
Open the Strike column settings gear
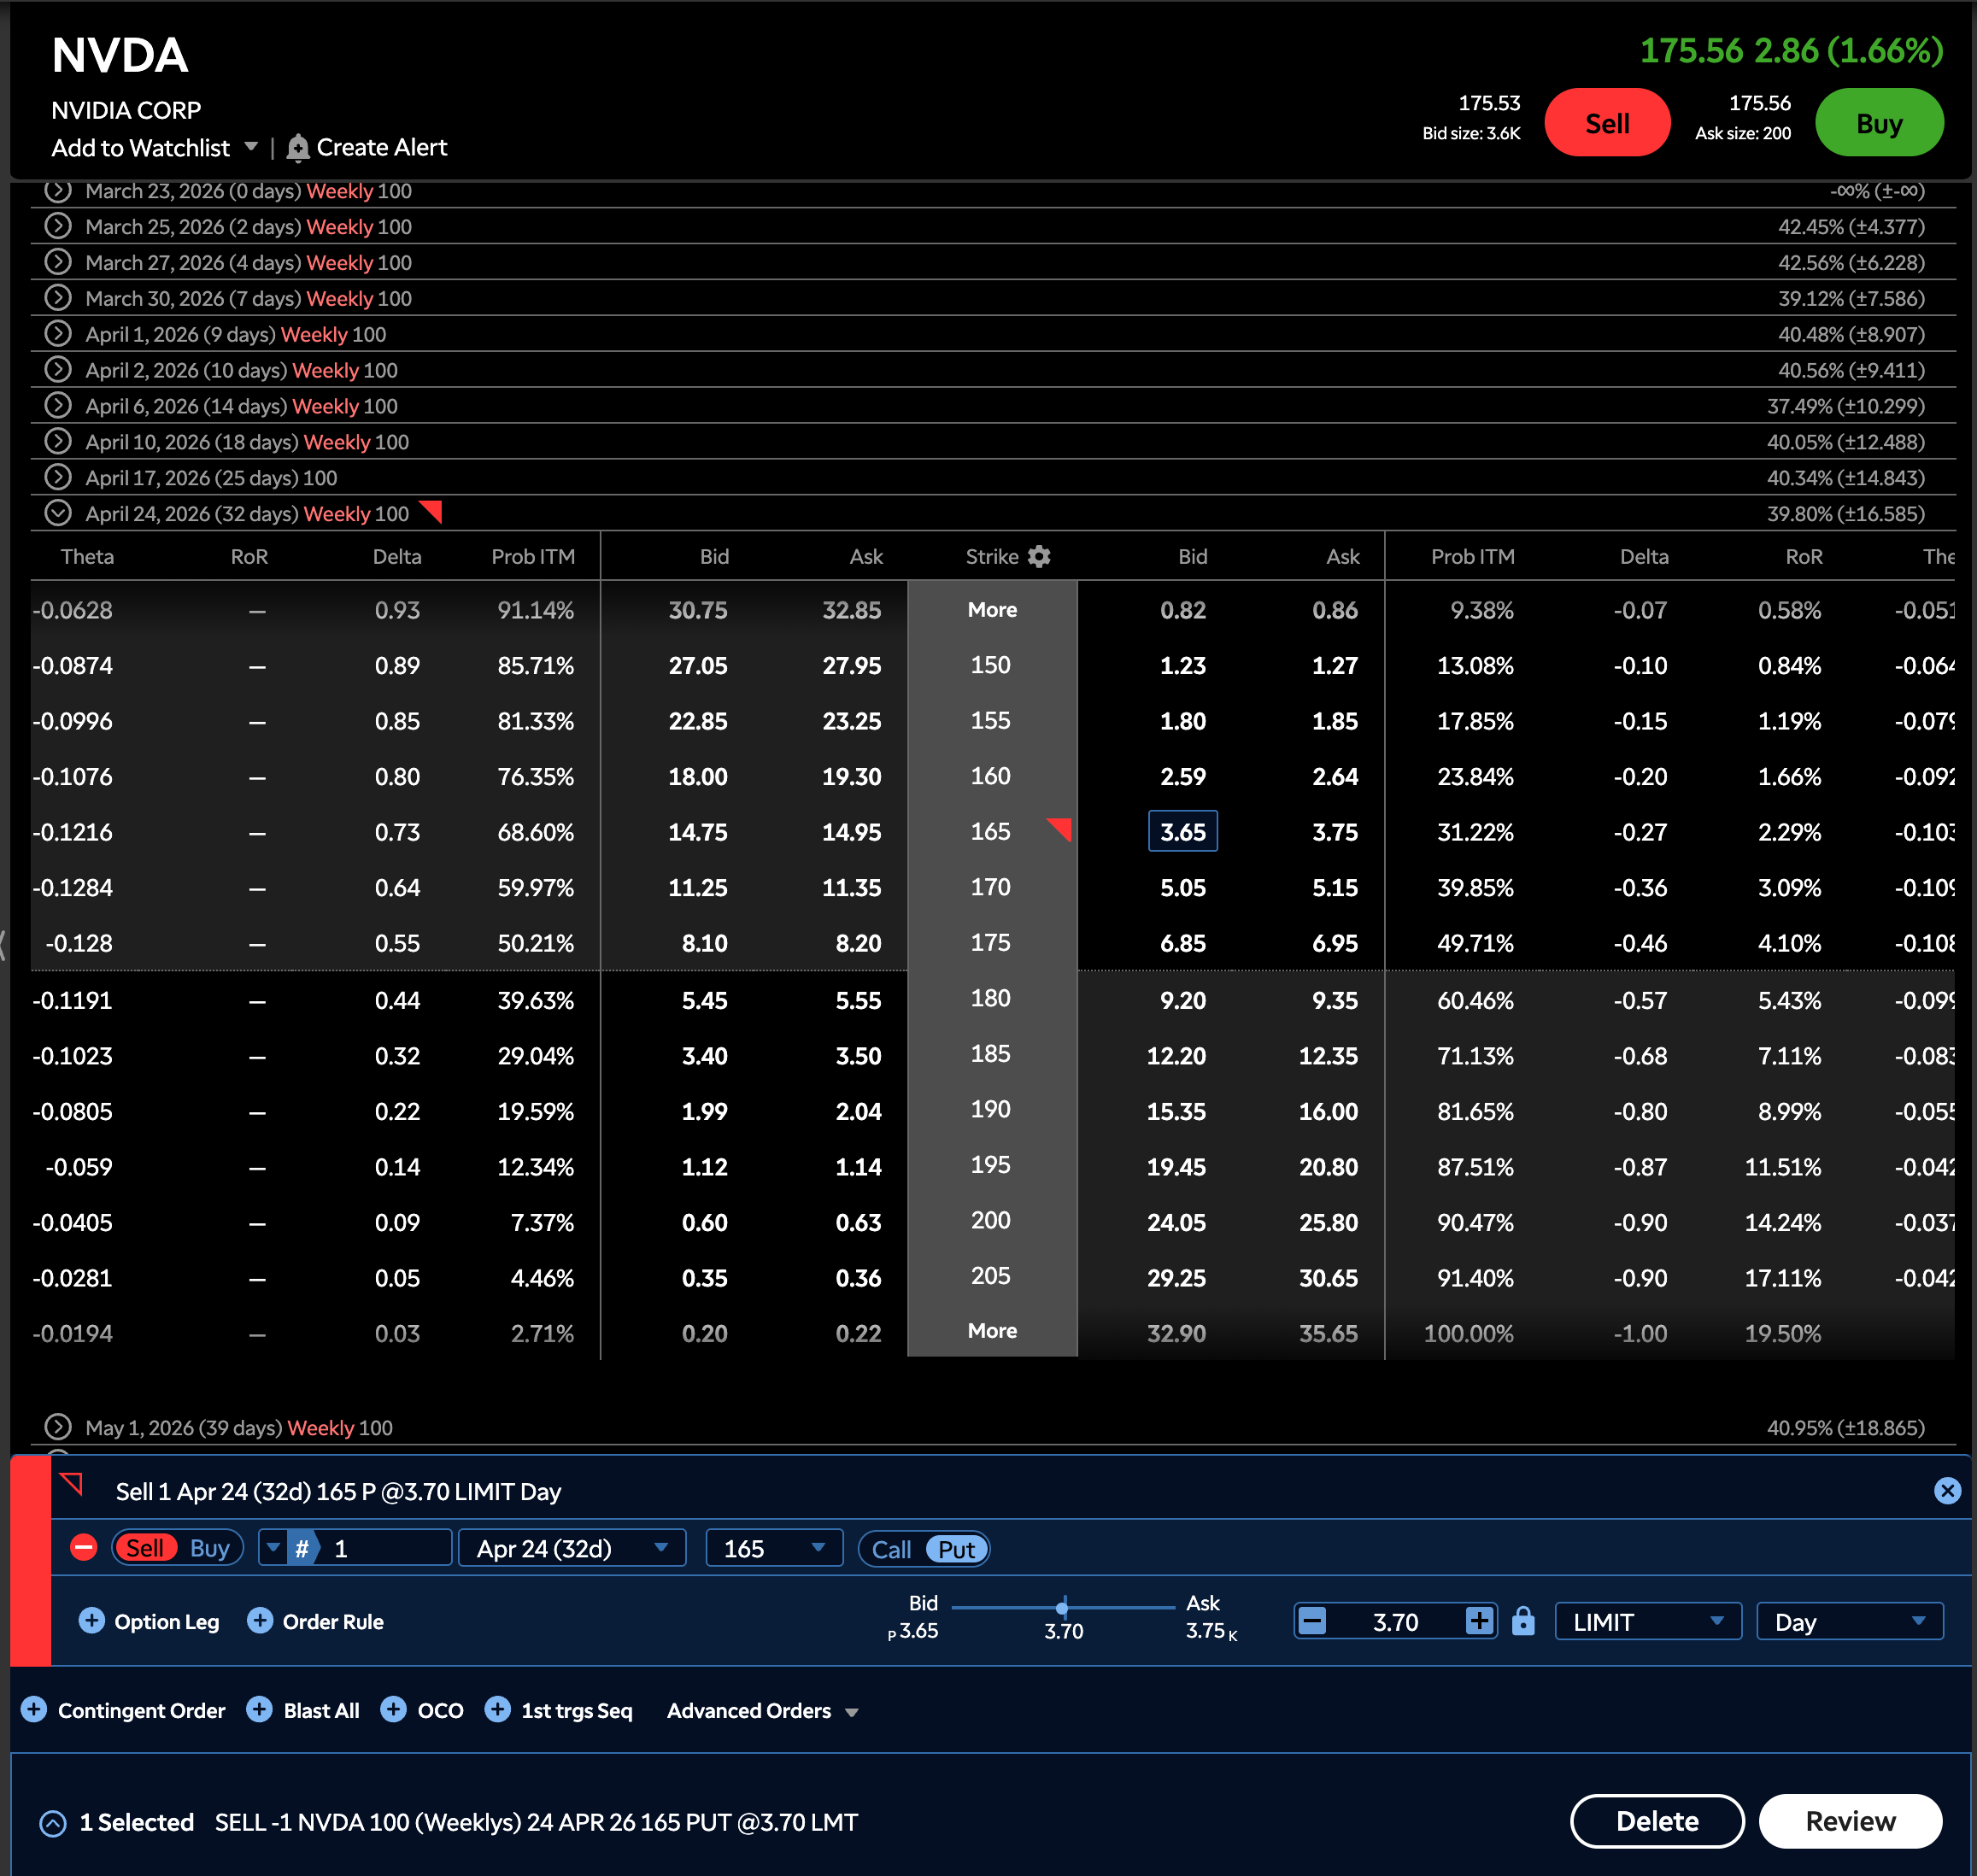point(1039,557)
